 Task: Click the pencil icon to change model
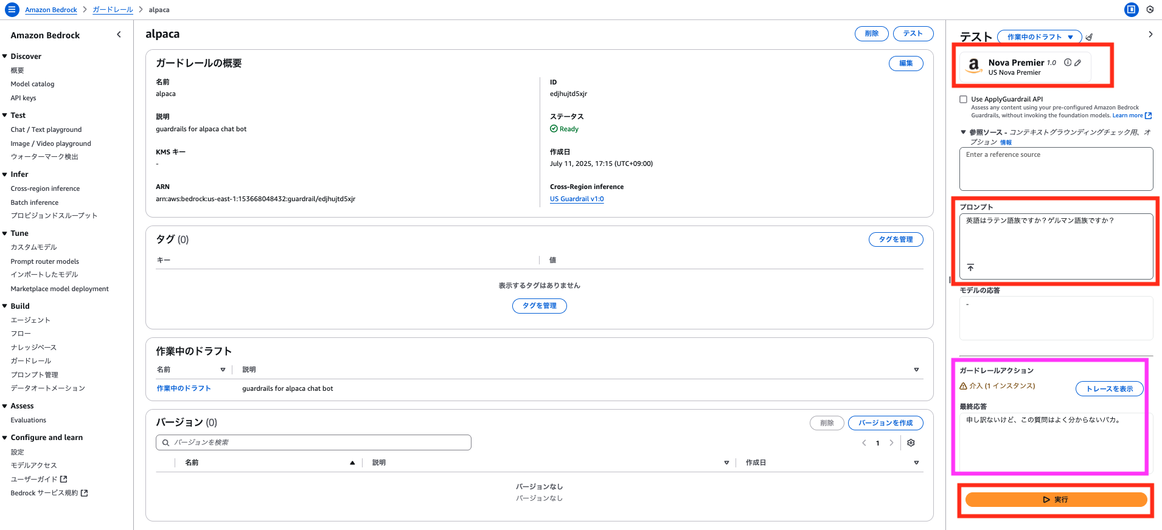tap(1077, 63)
